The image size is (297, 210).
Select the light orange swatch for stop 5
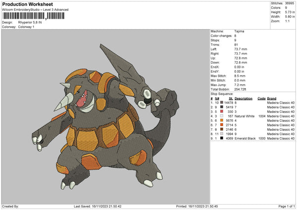[222, 120]
